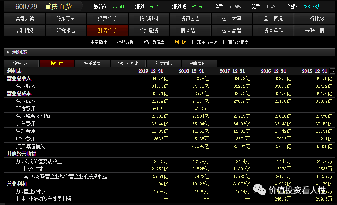
Task: Click 2018 资产减值损失 value 4.099亿
Action: (201, 146)
